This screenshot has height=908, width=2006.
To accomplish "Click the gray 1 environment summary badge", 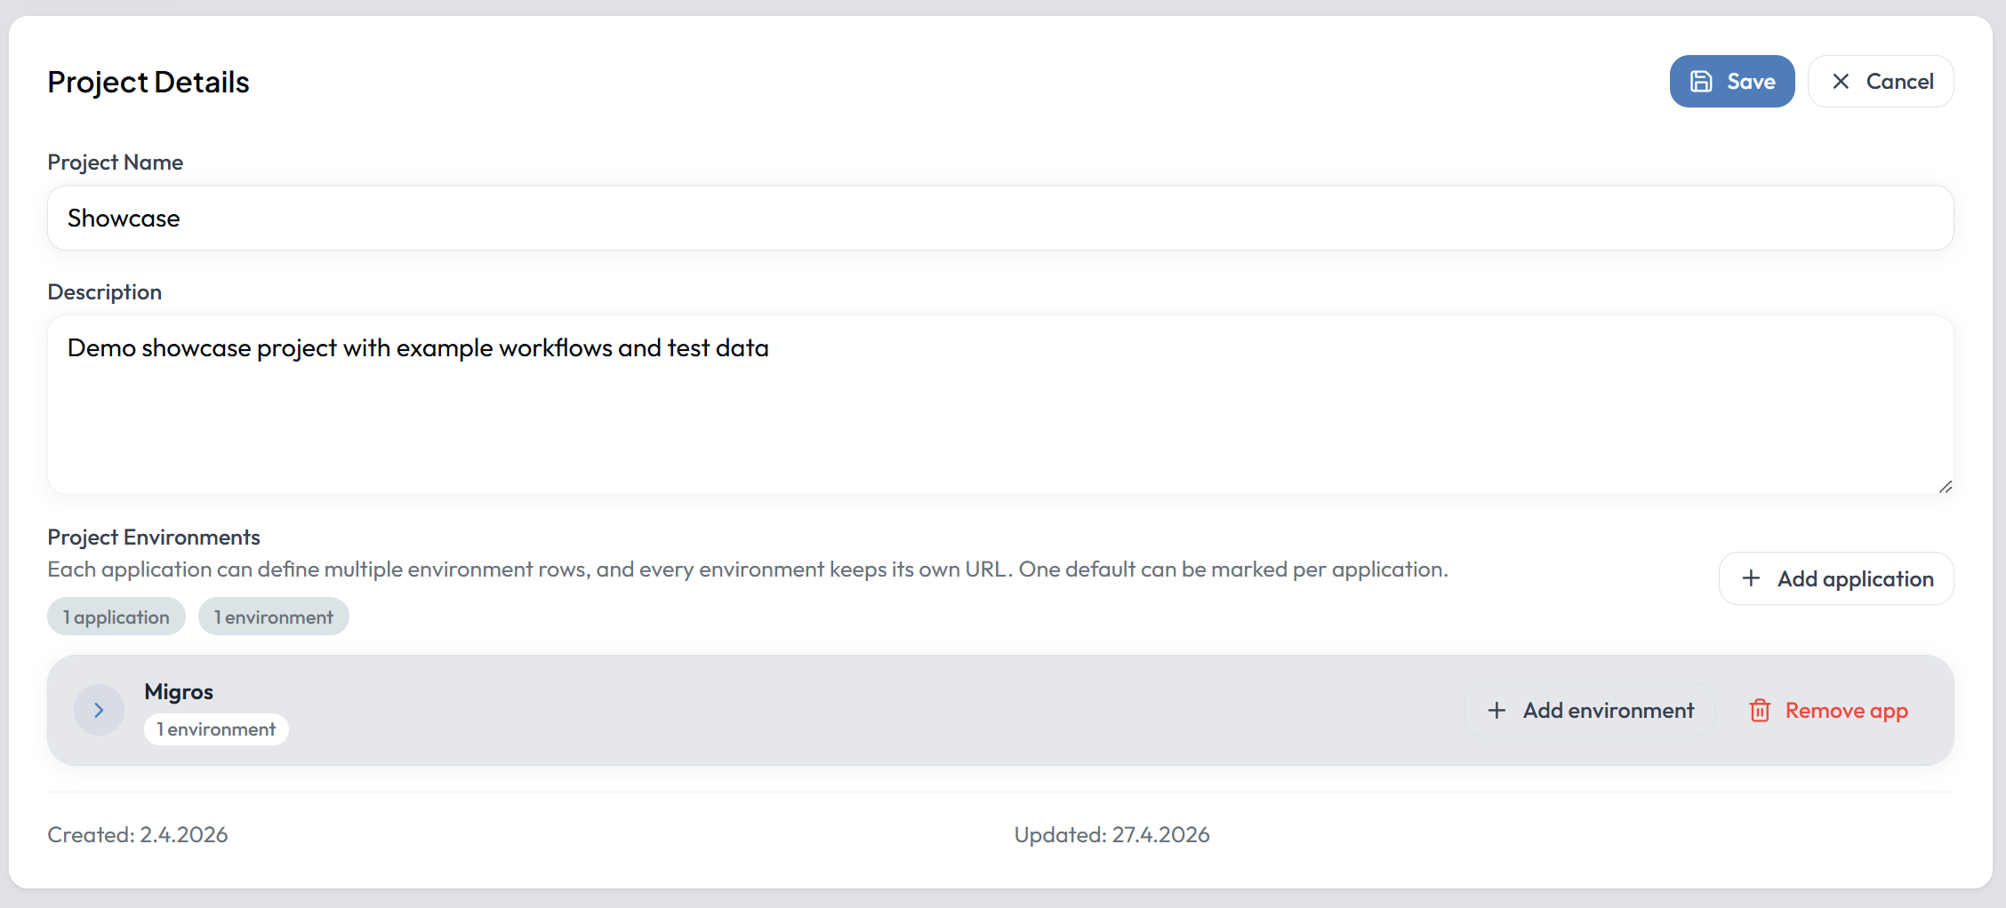I will coord(274,617).
